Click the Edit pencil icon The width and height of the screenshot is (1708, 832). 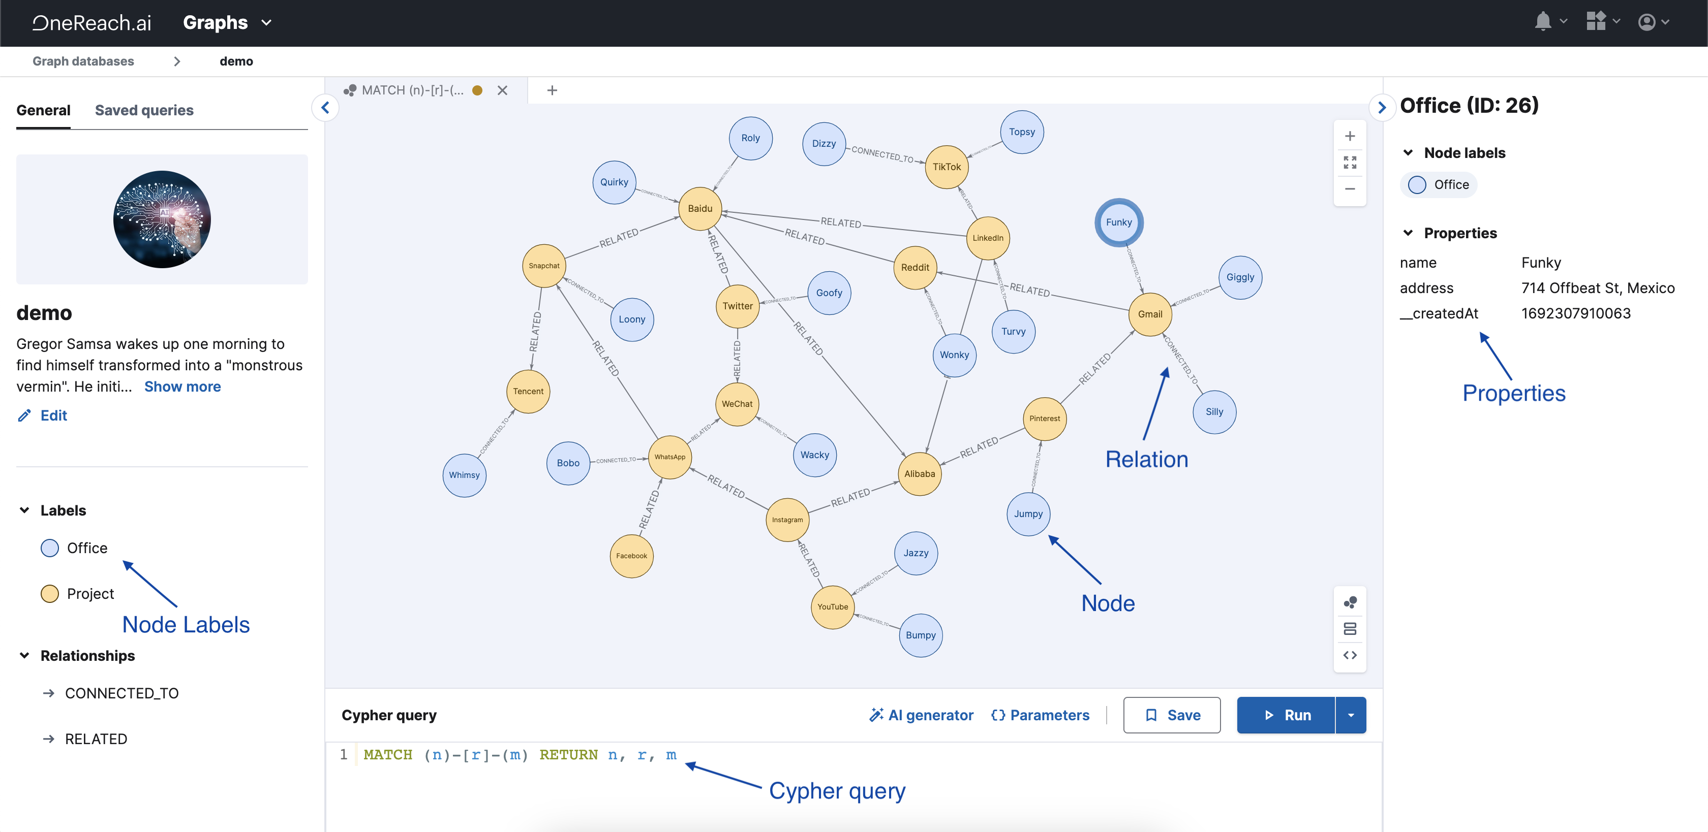tap(24, 415)
